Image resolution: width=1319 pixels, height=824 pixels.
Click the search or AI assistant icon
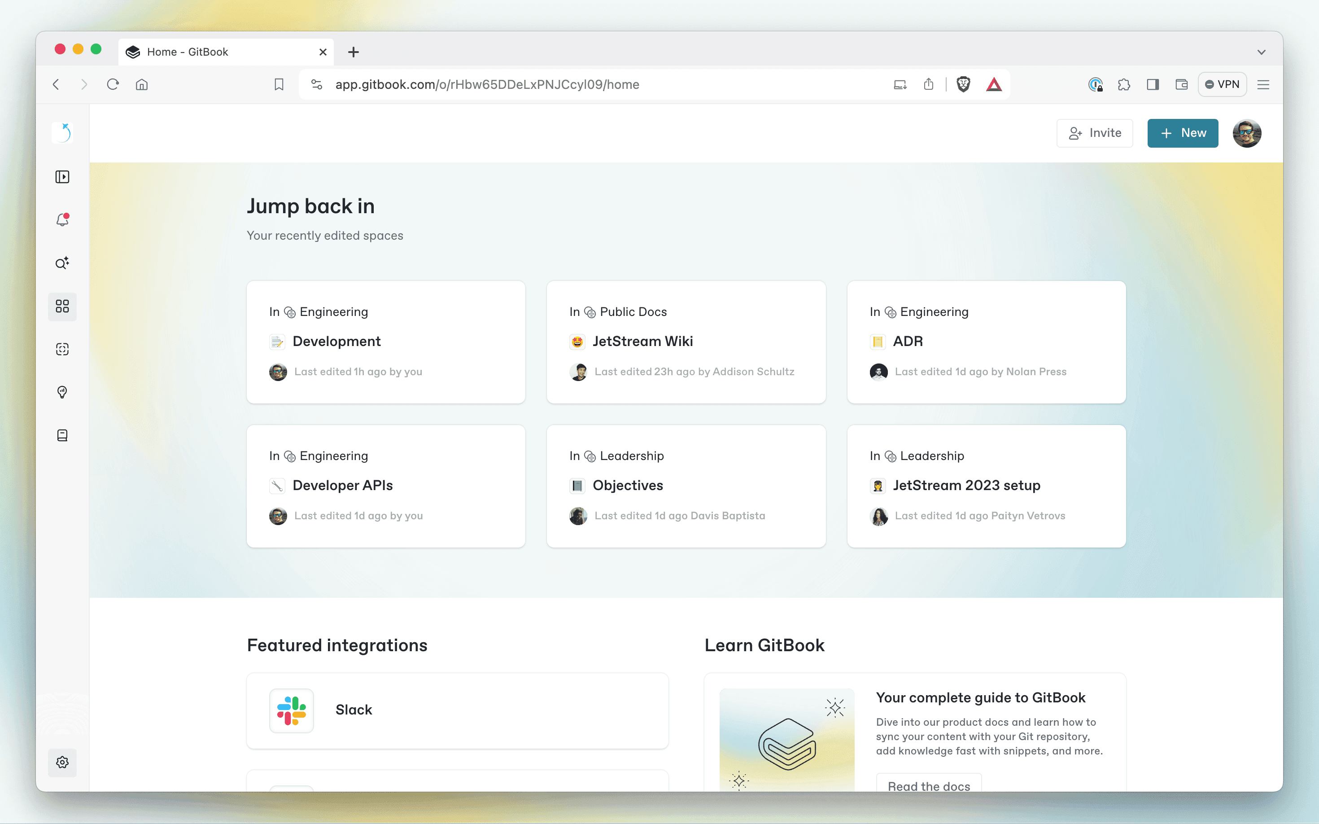64,263
